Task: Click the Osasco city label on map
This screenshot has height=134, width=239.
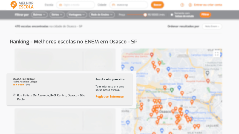Action: pos(165,112)
